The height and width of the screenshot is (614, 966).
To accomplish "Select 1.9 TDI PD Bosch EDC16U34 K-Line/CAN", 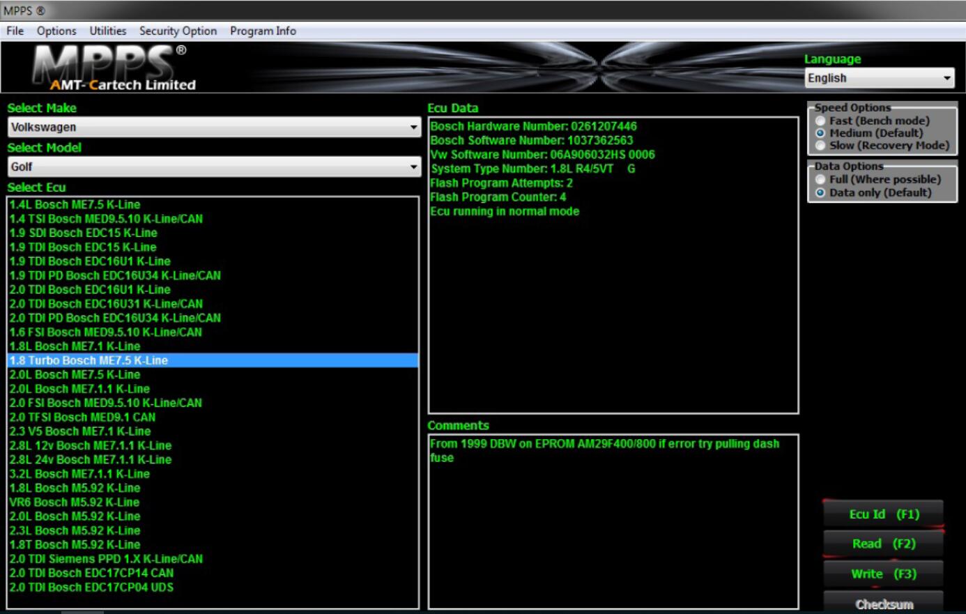I will pyautogui.click(x=213, y=275).
